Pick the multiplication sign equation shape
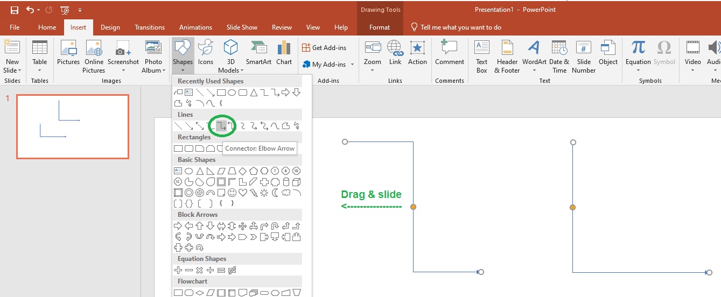The image size is (721, 297). [200, 270]
